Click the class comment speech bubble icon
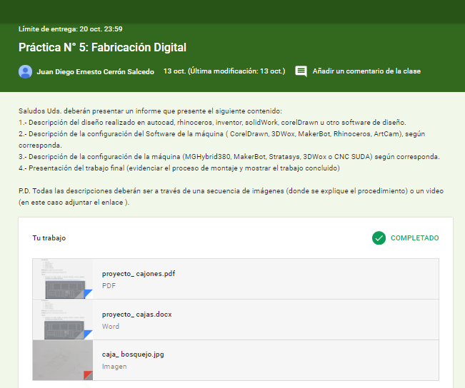Screen dimensions: 465x388 point(301,71)
